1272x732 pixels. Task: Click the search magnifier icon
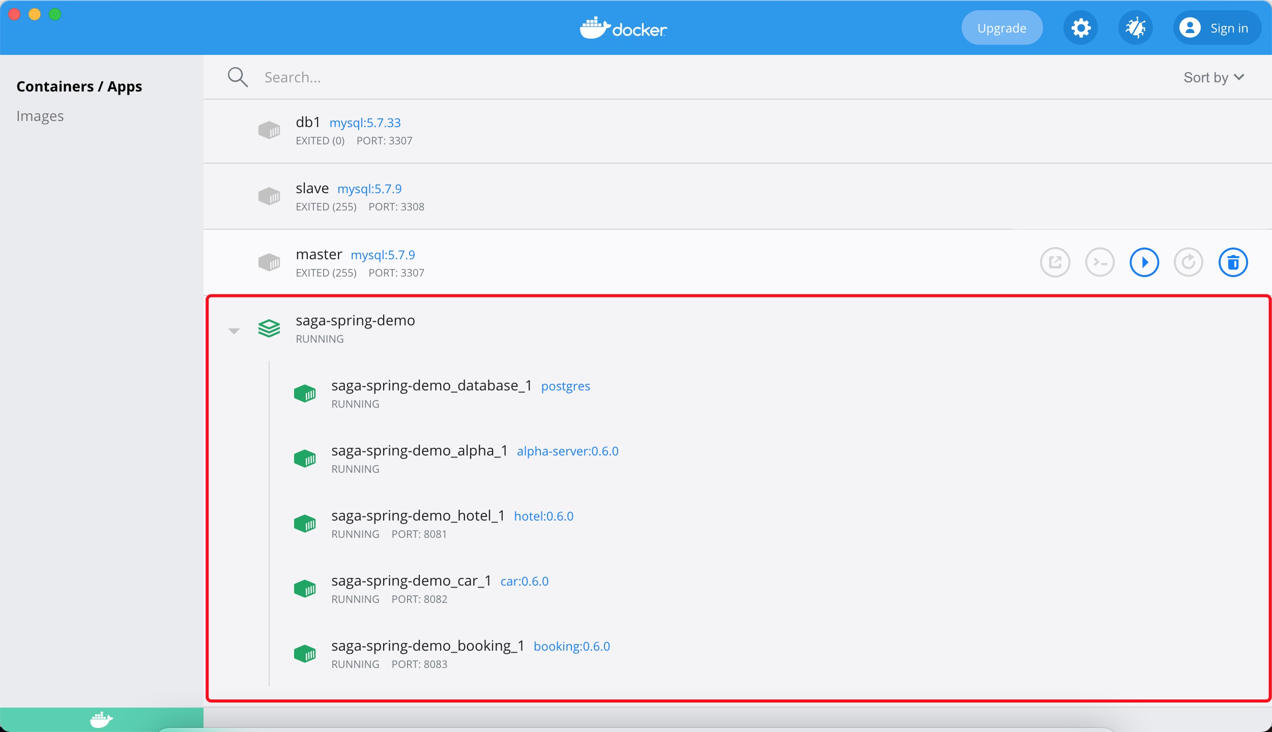[x=238, y=77]
